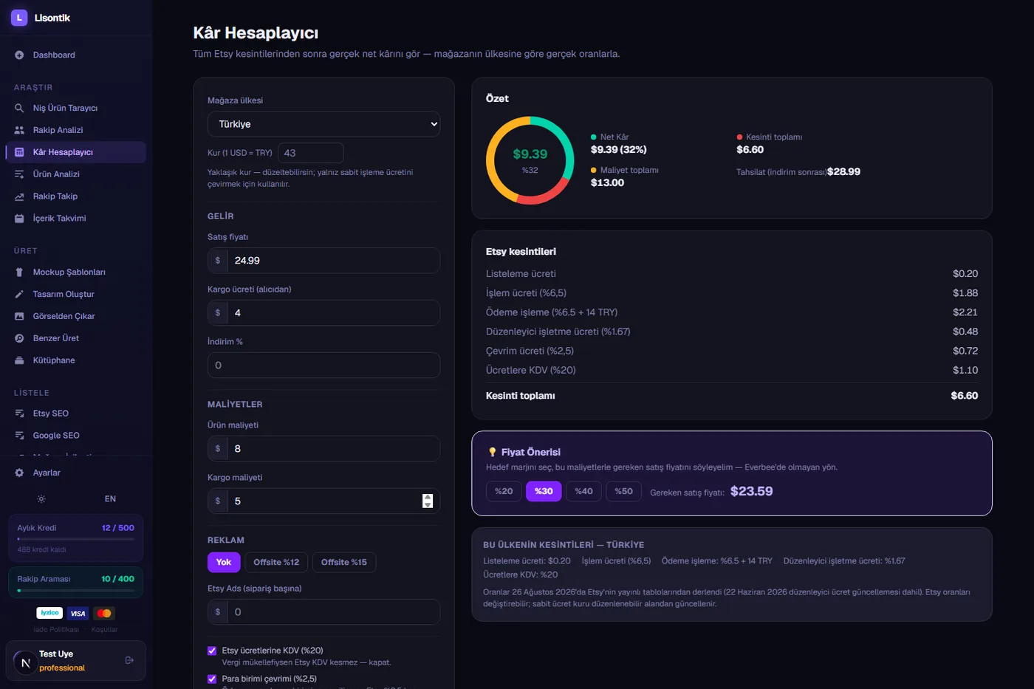
Task: Click the user avatar with letter N
Action: (25, 663)
